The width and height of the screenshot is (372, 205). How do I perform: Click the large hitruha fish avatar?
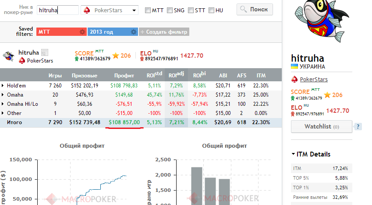click(x=322, y=21)
